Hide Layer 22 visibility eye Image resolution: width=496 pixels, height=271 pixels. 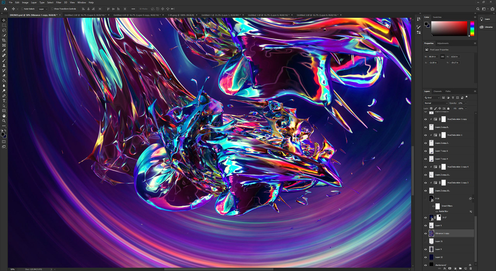pos(425,257)
